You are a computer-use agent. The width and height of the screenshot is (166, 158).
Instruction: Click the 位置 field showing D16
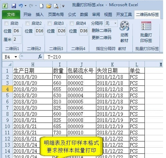click(x=39, y=31)
